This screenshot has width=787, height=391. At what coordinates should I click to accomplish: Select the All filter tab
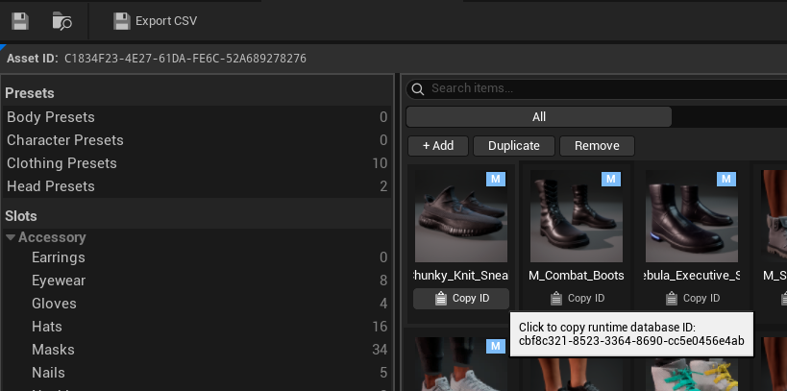[538, 117]
